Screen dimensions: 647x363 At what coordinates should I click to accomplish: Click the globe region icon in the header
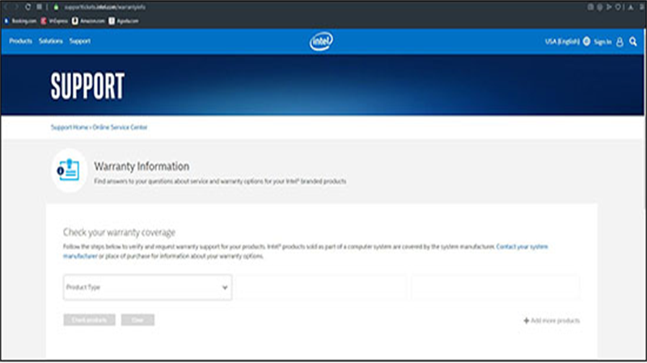(586, 42)
